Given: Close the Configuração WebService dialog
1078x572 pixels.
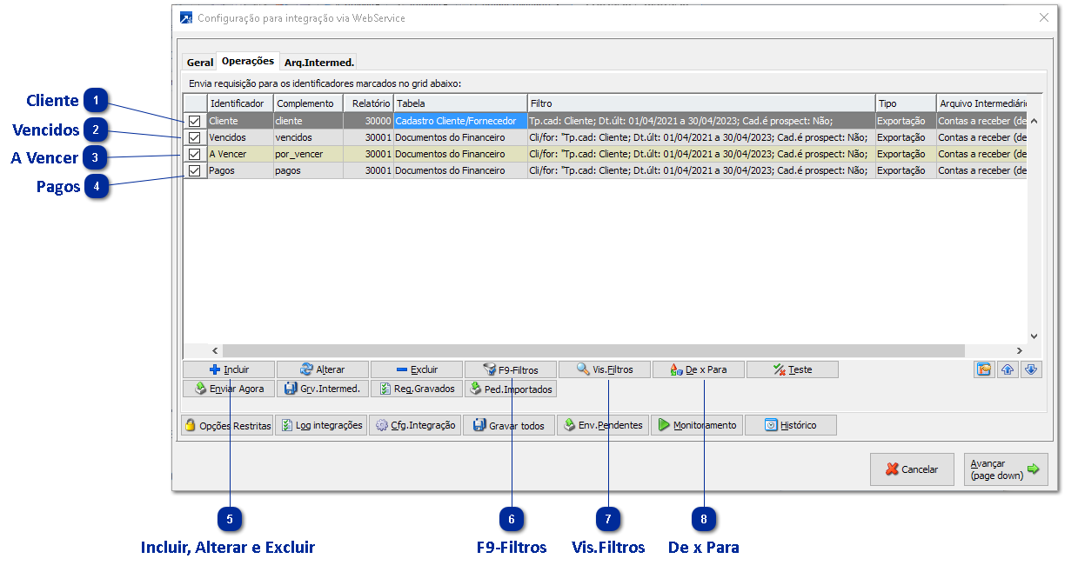Looking at the screenshot, I should [x=1044, y=17].
